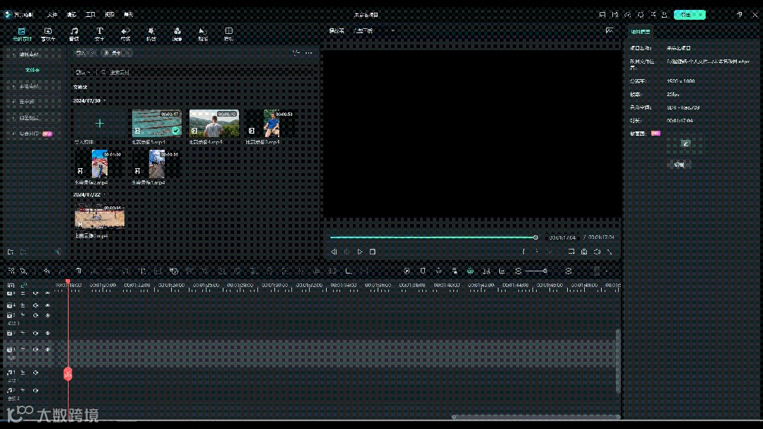Click the account profile icon in title bar
The height and width of the screenshot is (429, 763).
664,15
